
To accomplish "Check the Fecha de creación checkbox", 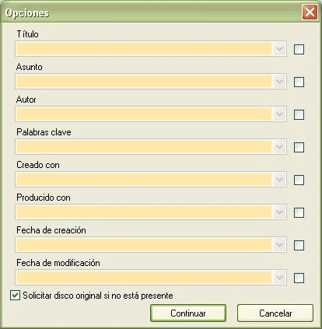I will tap(299, 245).
